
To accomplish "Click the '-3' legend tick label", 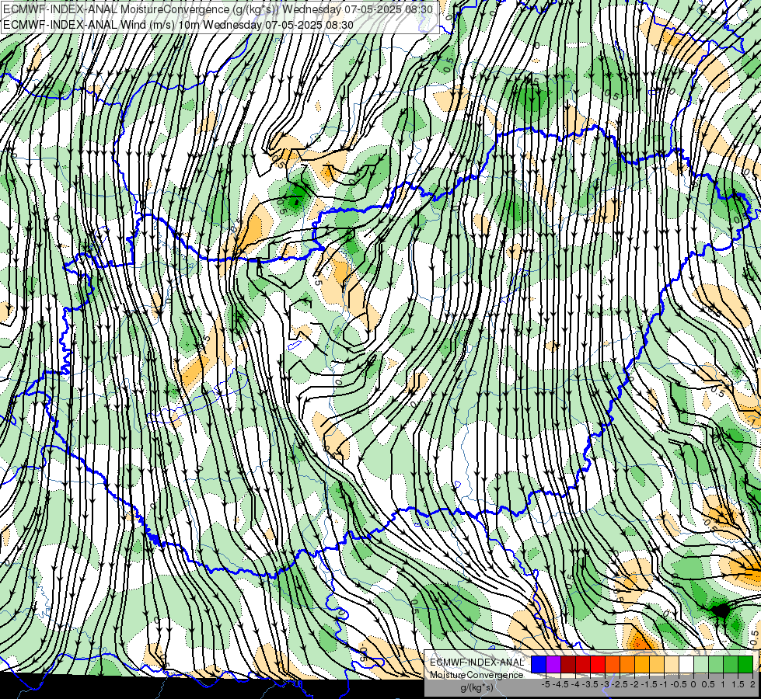I will pyautogui.click(x=605, y=684).
